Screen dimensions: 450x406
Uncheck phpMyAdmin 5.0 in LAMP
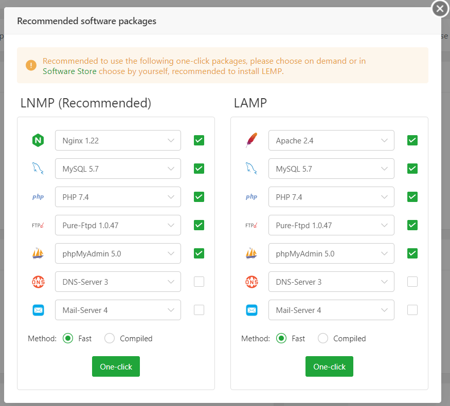[412, 253]
